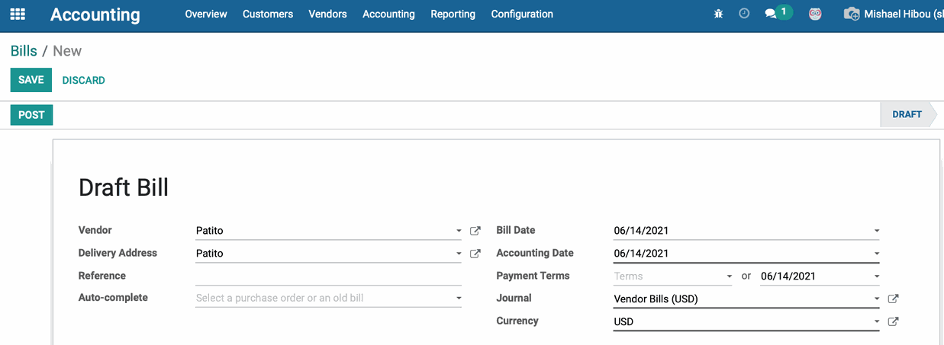Open the activities clock icon
The width and height of the screenshot is (944, 345).
click(x=744, y=14)
